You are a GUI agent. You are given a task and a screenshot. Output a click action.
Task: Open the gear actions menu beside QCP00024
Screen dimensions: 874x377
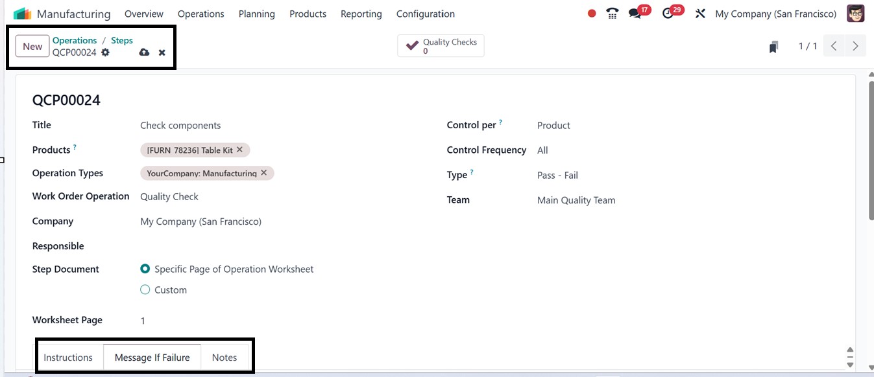[x=105, y=52]
